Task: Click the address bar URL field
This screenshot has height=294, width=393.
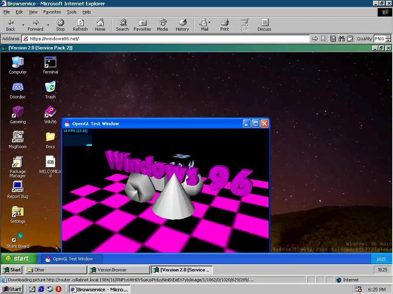Action: pos(166,39)
